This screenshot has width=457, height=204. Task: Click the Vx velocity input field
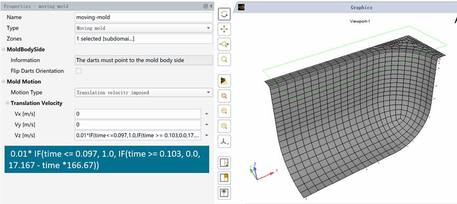point(138,114)
